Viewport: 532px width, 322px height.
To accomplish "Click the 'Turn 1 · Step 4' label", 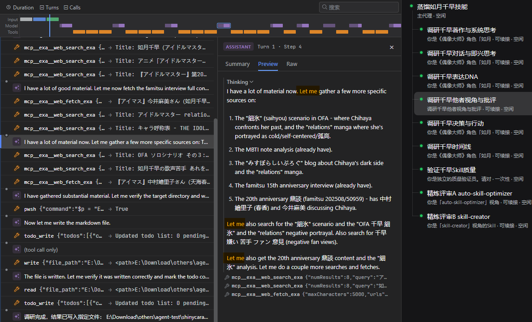I will click(x=279, y=47).
